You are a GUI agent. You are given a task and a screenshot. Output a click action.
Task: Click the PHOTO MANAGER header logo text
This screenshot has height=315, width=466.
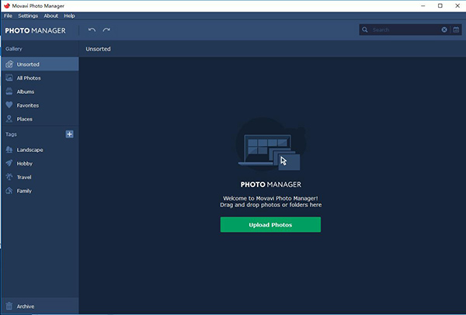tap(35, 30)
